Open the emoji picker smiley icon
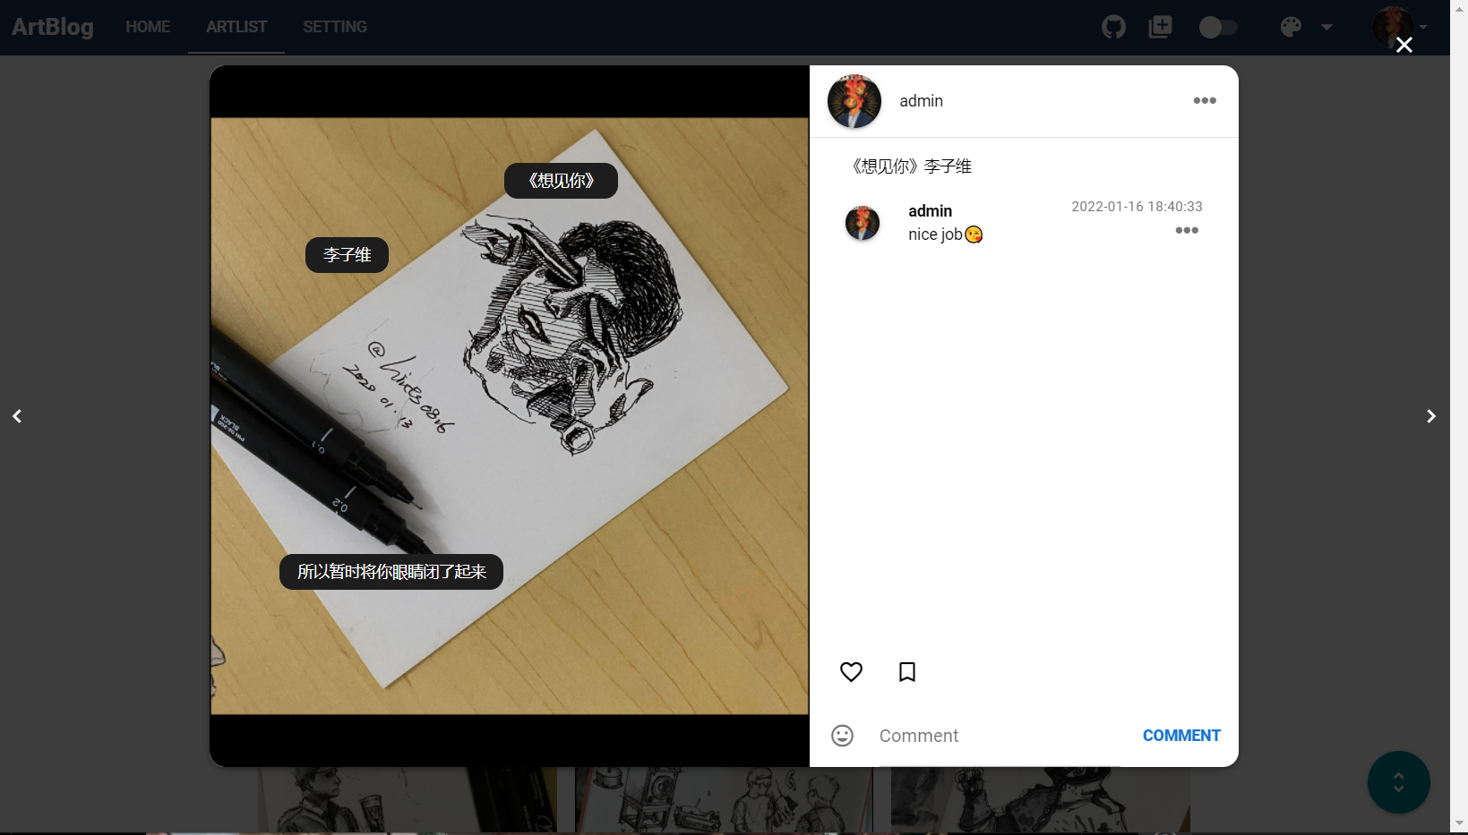 [842, 736]
